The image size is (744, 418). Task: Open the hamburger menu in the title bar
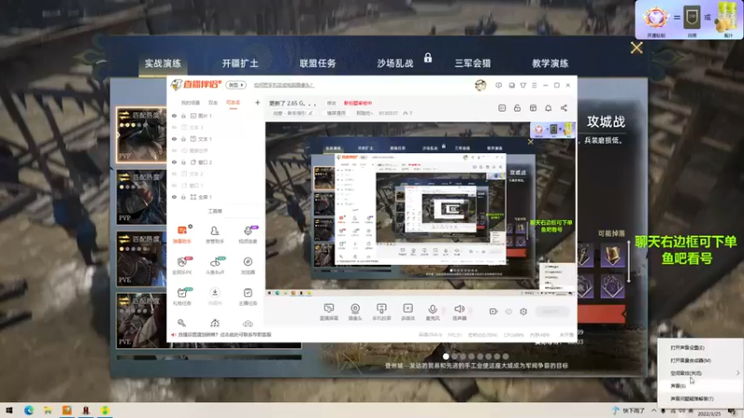[x=534, y=85]
